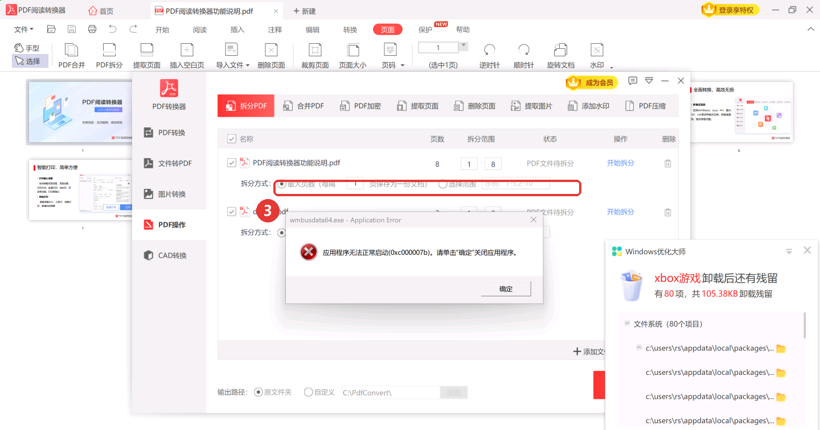This screenshot has height=430, width=820.
Task: Click the 成为会员 button
Action: 592,82
